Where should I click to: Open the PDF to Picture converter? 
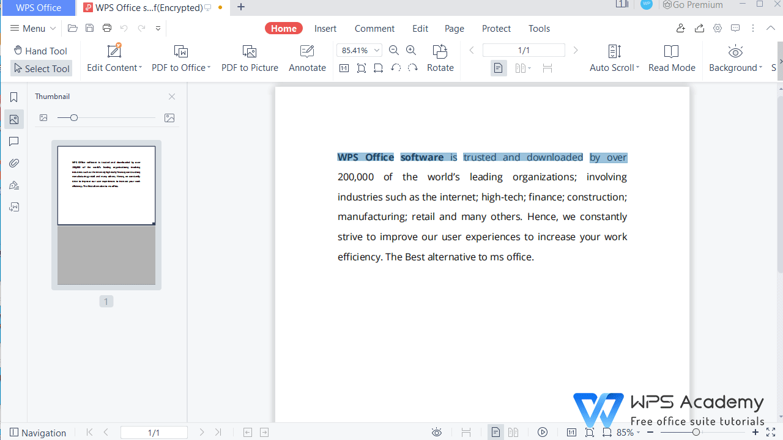[x=250, y=59]
